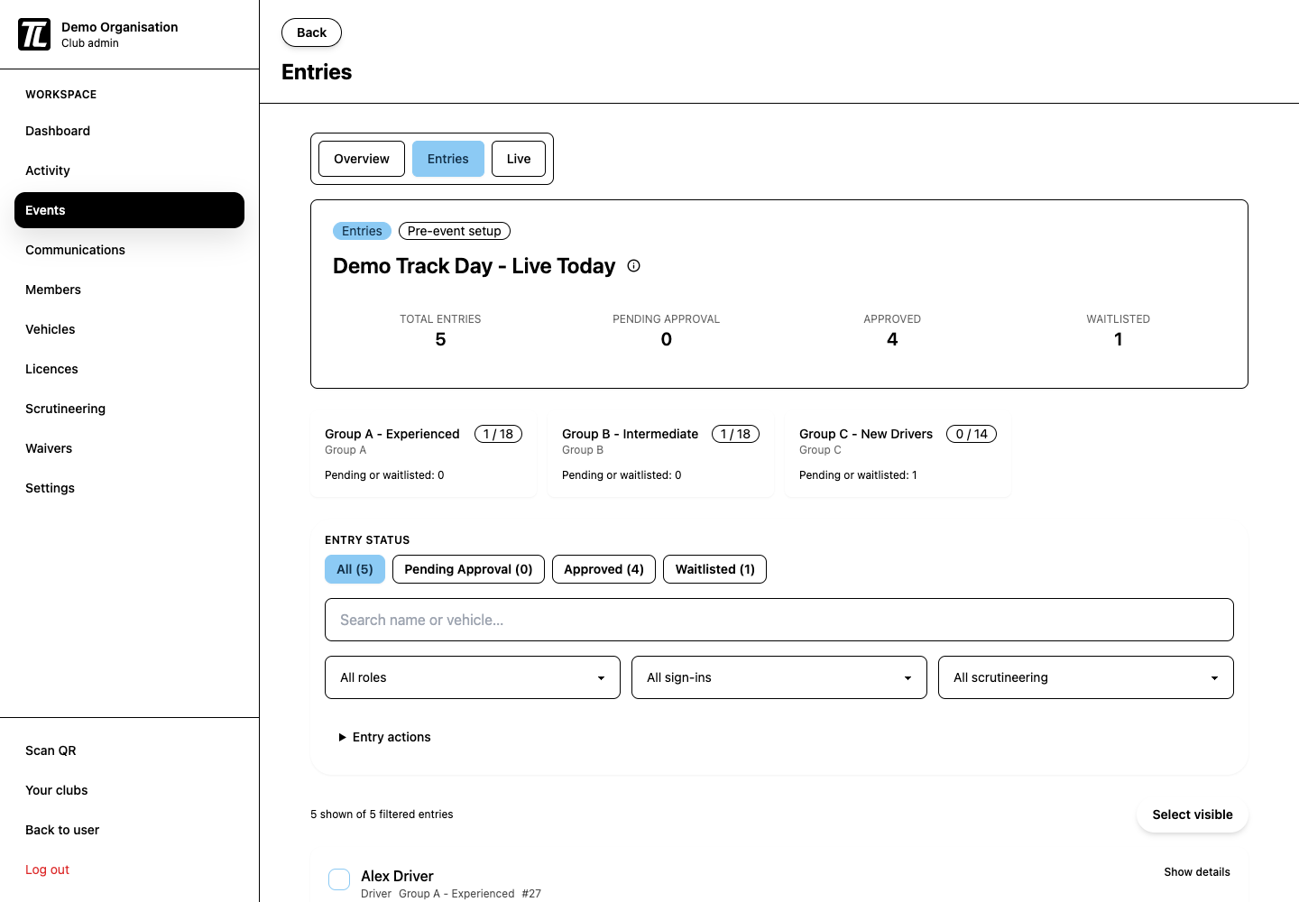Open Scan QR in the sidebar

tap(129, 750)
